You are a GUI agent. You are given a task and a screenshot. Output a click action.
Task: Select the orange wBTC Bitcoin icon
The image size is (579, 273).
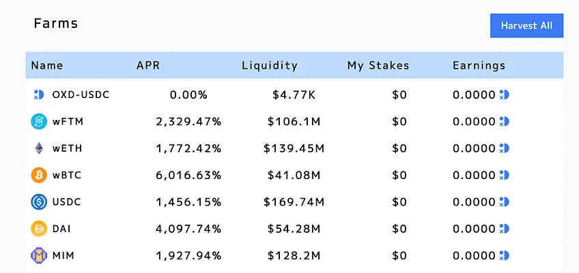pos(39,175)
